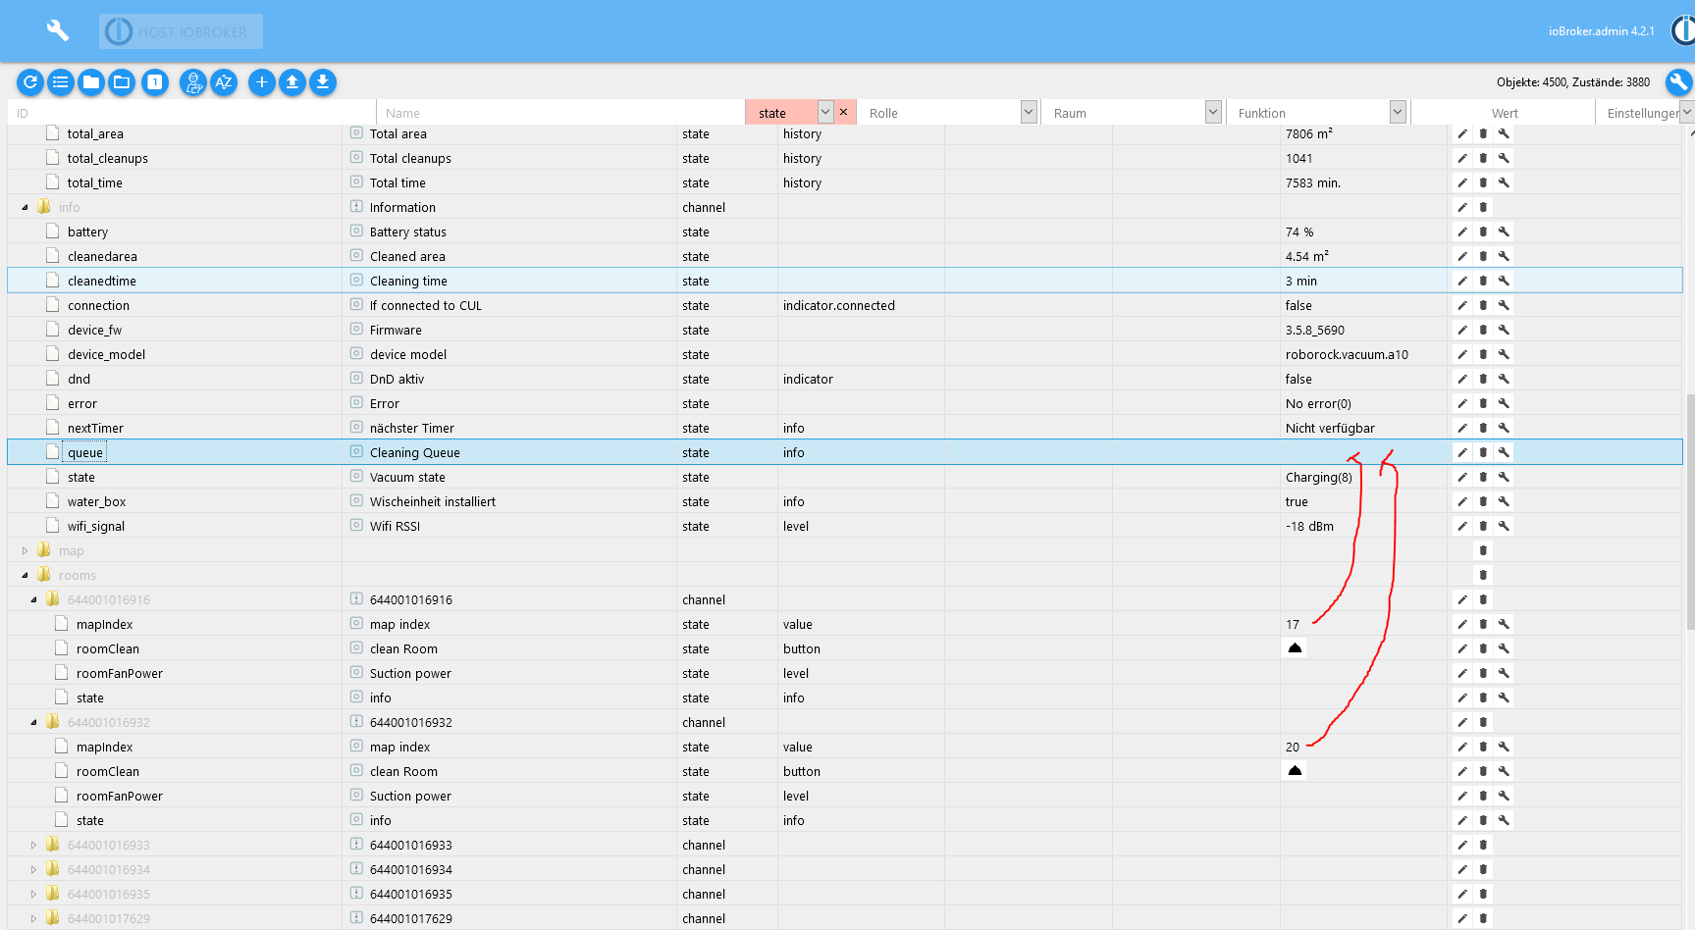
Task: Collapse the 644001016916 channel folder
Action: tap(33, 599)
